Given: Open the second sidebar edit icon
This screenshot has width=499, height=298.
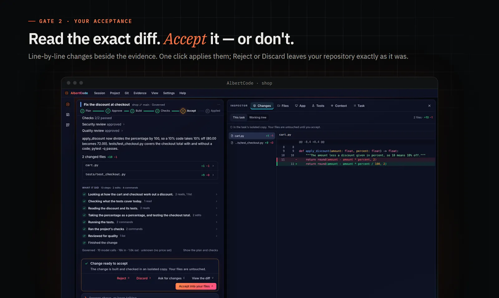Looking at the screenshot, I should (68, 115).
